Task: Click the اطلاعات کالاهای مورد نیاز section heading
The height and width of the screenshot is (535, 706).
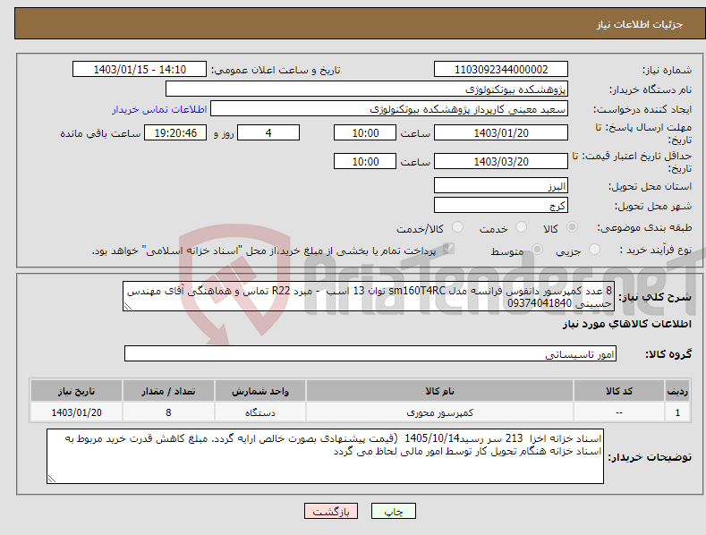Action: [x=626, y=324]
